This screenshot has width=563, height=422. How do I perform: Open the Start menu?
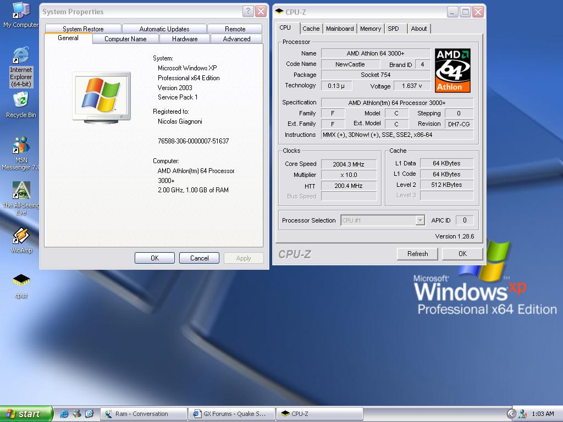coord(26,414)
